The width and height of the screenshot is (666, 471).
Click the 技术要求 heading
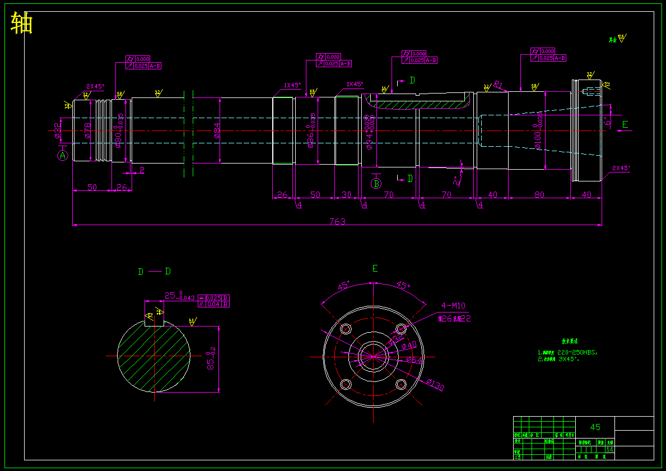(570, 341)
